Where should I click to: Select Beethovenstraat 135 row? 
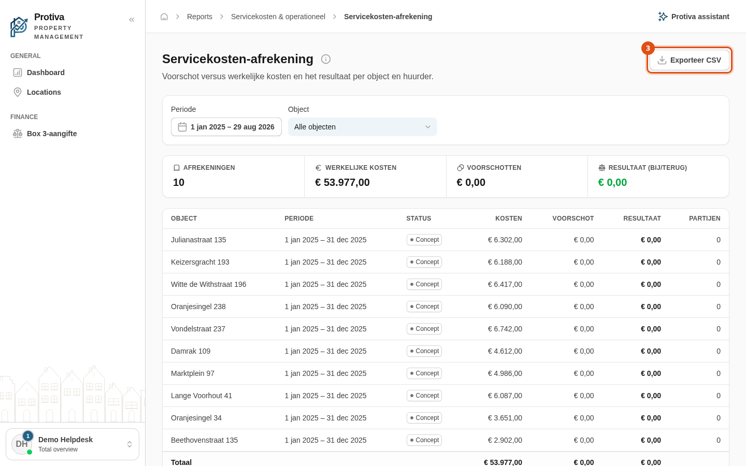446,440
